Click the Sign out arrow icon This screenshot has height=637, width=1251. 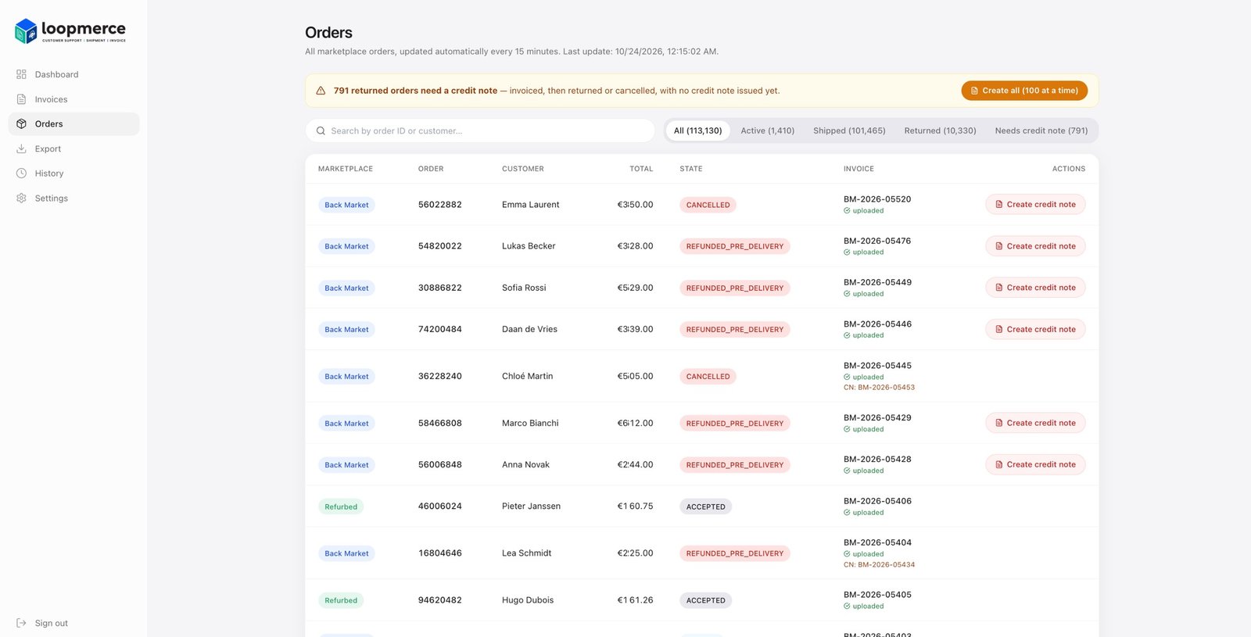click(x=21, y=623)
